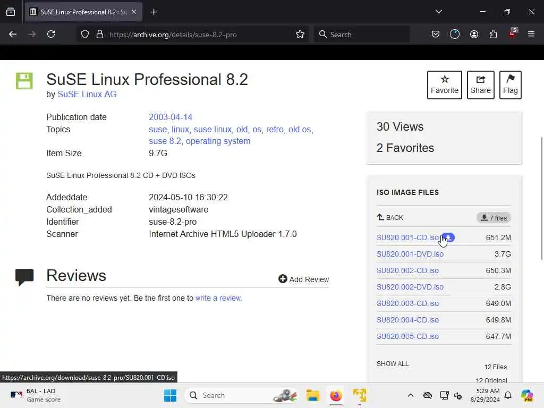Open a new tab with the plus button
Viewport: 544px width, 408px height.
point(154,12)
